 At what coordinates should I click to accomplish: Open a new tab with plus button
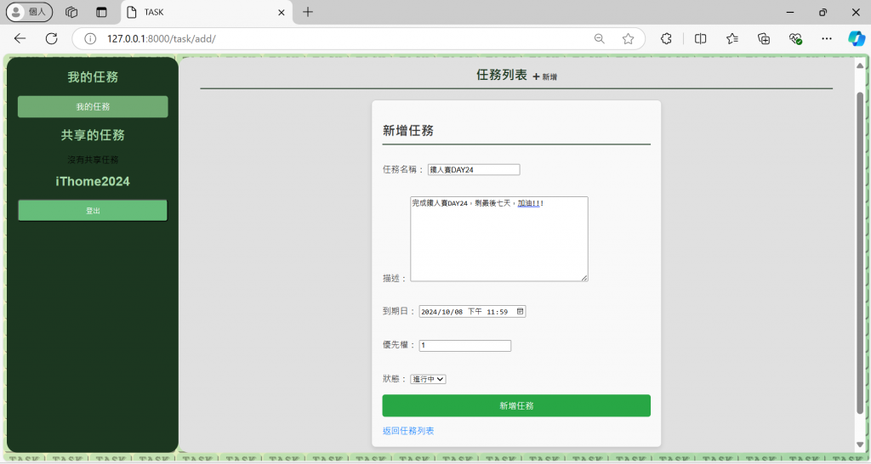click(x=308, y=12)
